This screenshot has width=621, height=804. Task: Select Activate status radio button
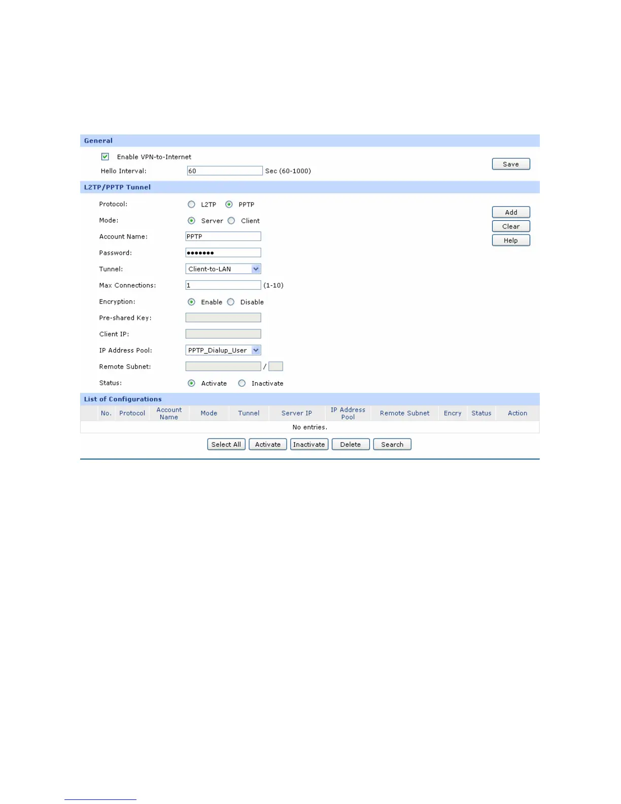point(191,383)
